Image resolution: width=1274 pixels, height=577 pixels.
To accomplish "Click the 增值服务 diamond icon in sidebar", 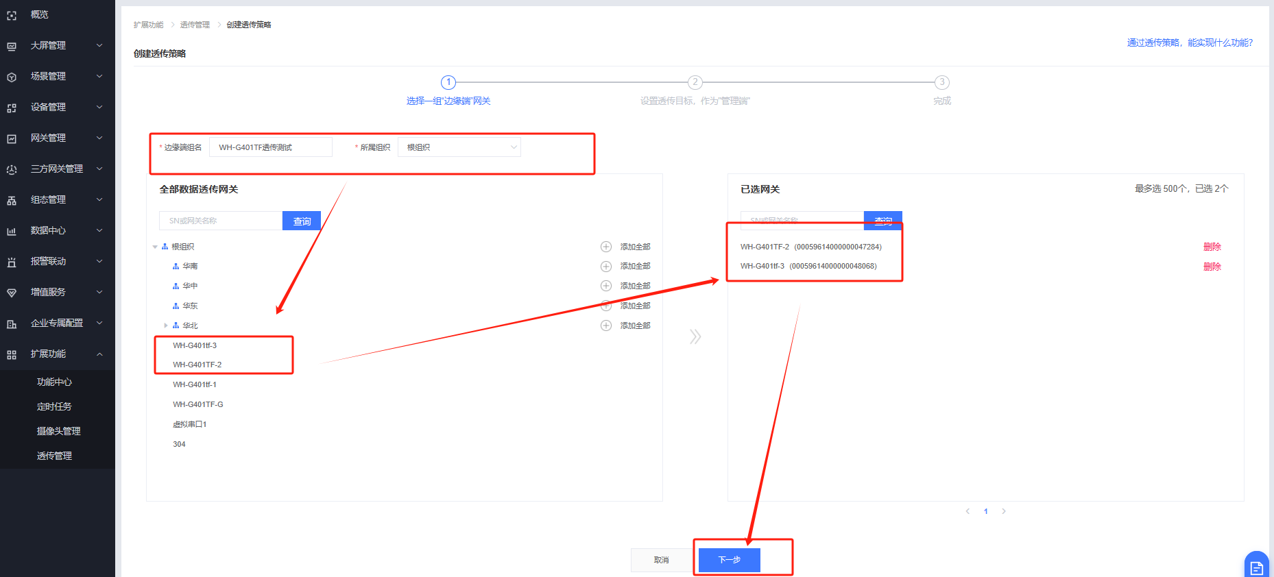I will tap(12, 293).
